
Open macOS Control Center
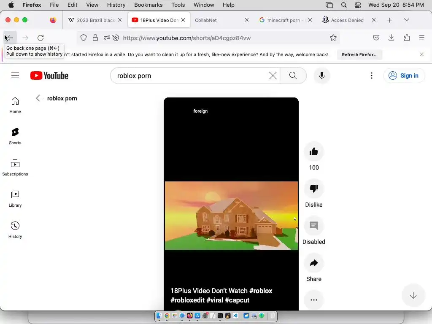coord(358,5)
